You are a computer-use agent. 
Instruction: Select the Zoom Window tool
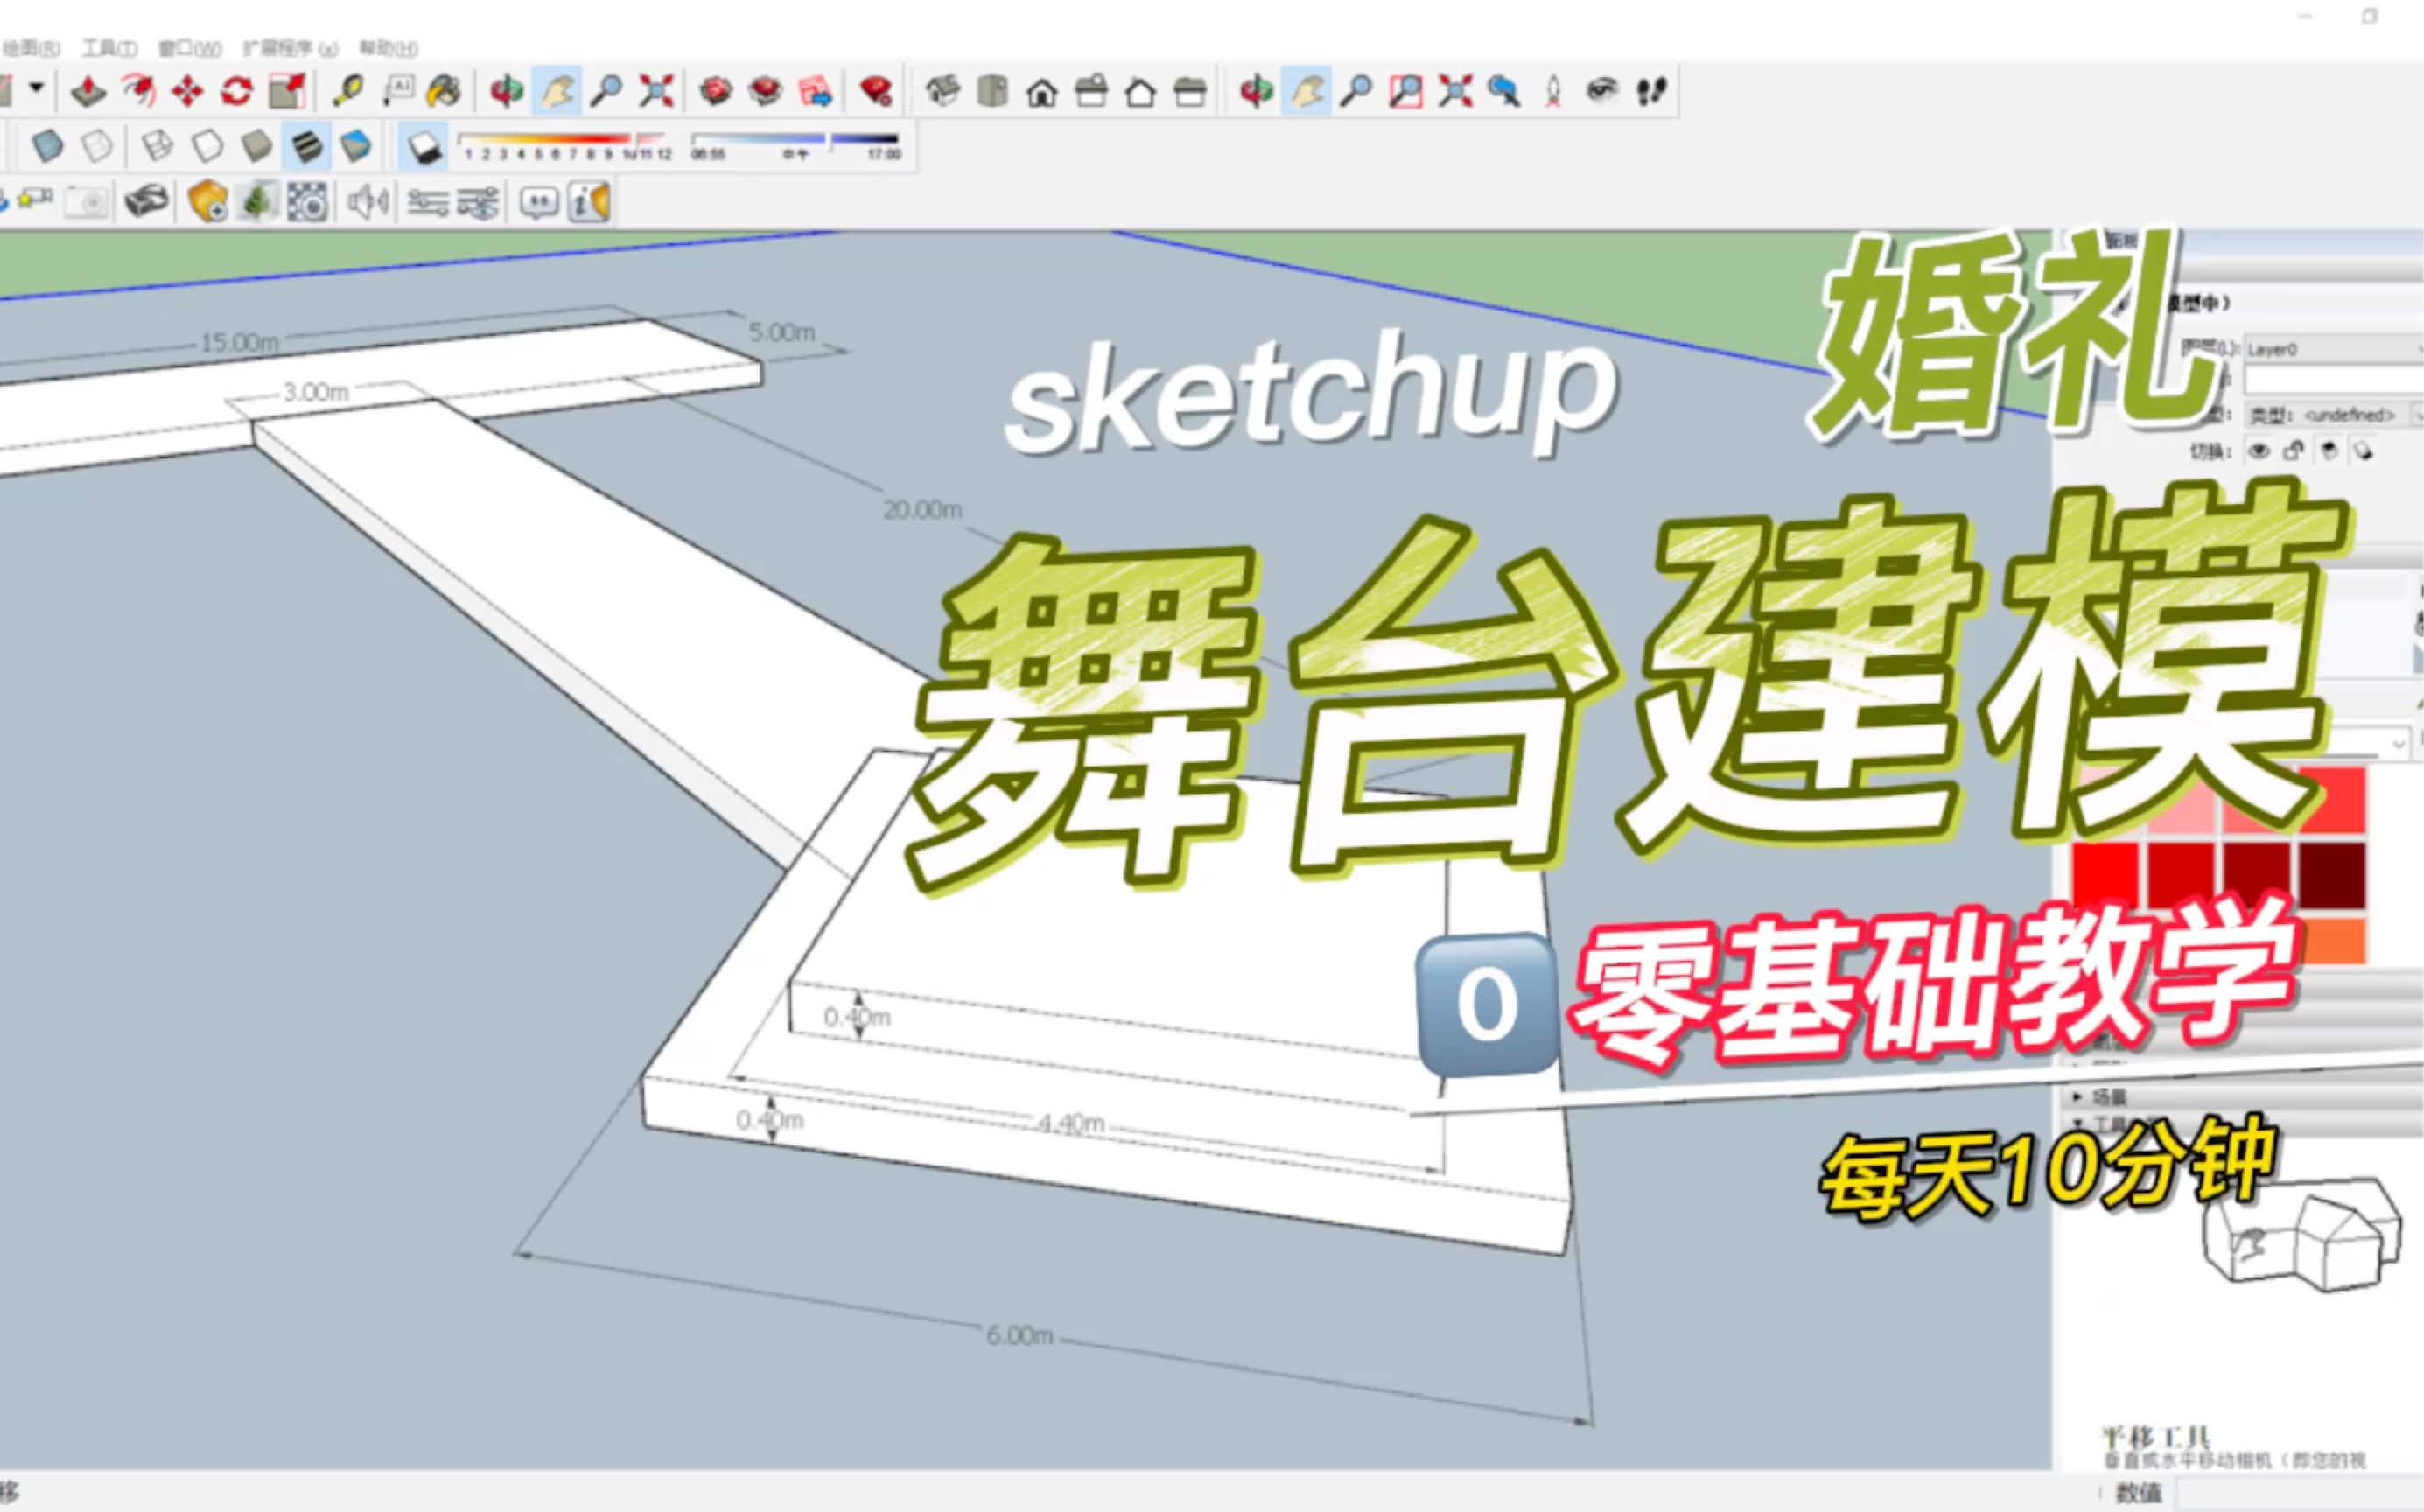click(1405, 92)
